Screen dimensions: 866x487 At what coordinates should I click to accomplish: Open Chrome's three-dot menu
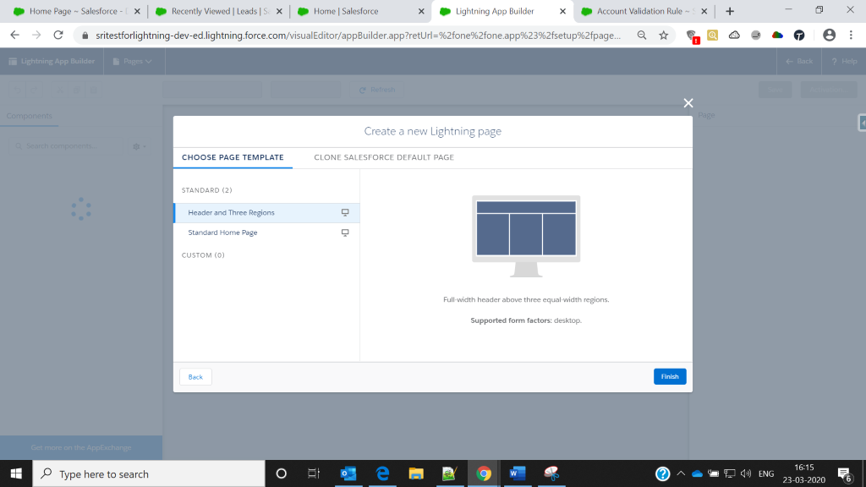(x=851, y=36)
